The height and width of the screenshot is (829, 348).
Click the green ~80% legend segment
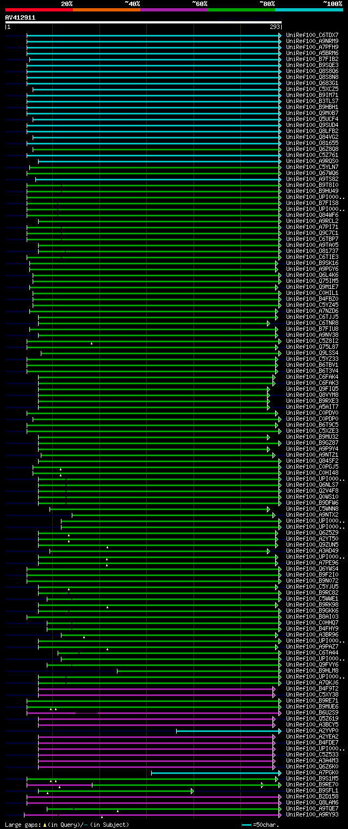click(x=241, y=9)
